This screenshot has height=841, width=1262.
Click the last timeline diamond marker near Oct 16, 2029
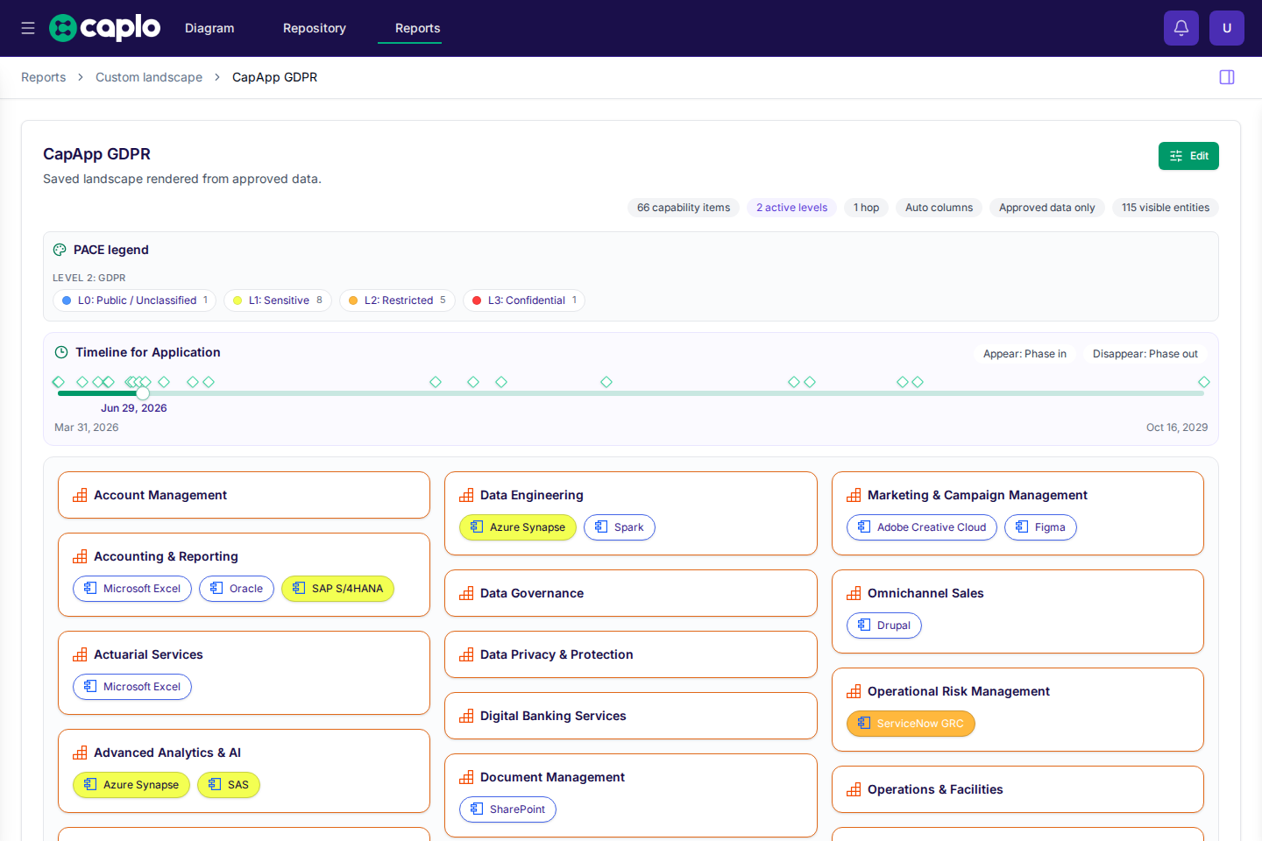1204,382
